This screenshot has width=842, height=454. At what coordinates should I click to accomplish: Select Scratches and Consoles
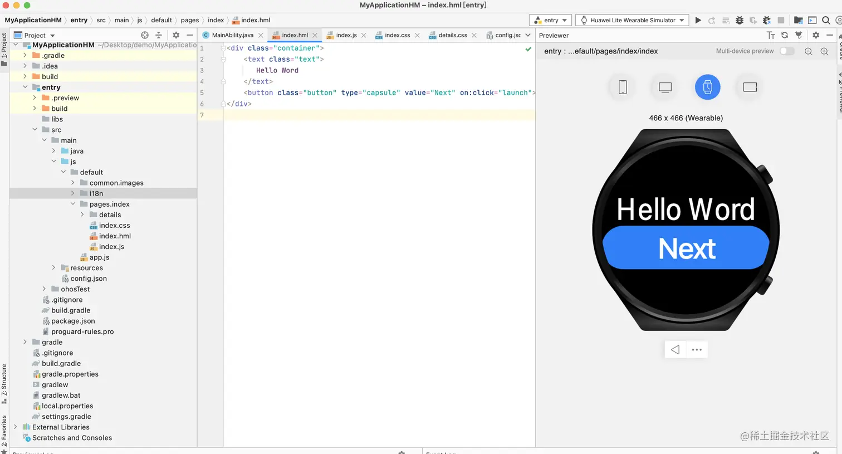(72, 438)
